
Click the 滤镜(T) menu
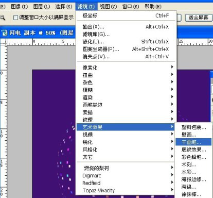tap(86, 7)
